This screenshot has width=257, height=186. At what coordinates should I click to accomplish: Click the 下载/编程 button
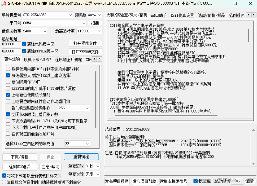pos(19,157)
